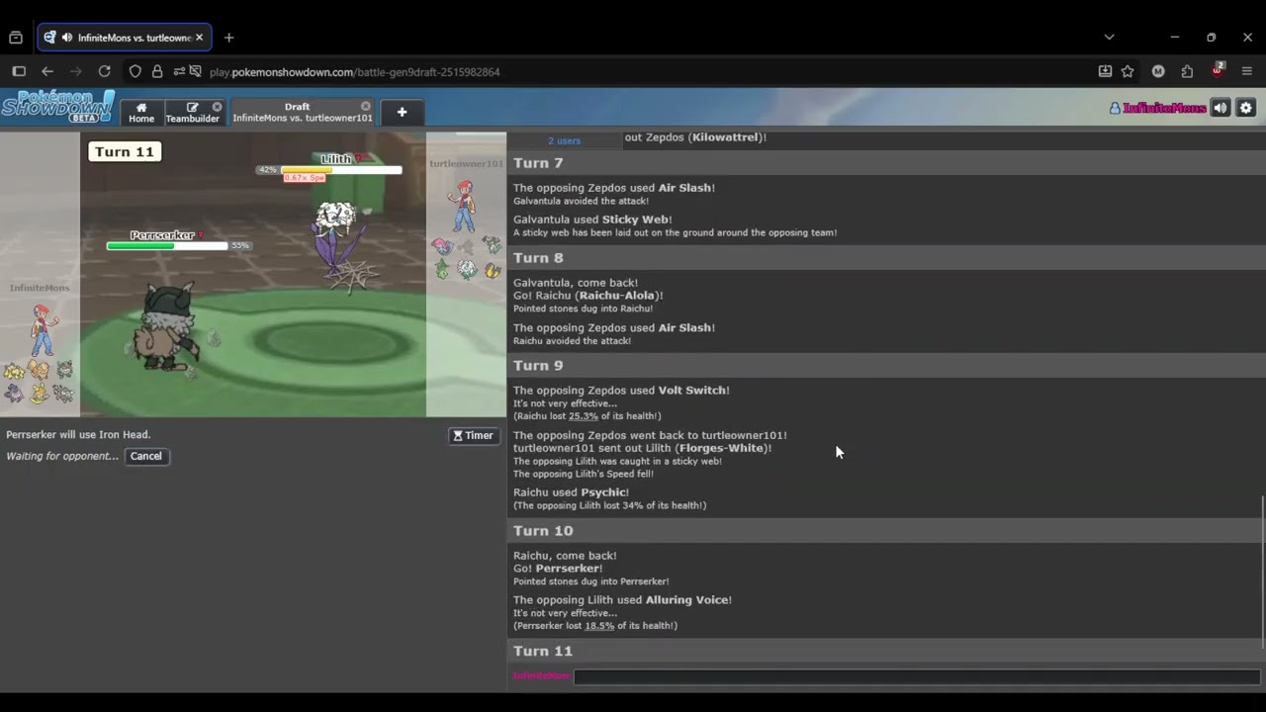Open the browser hamburger menu

(x=1246, y=71)
